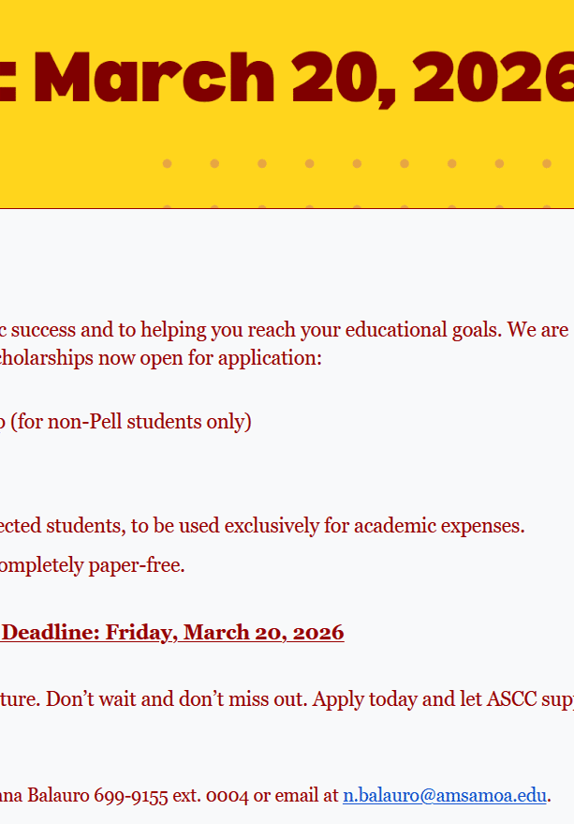Click the underlined Deadline: Friday, March 20, 2026 text

[172, 633]
